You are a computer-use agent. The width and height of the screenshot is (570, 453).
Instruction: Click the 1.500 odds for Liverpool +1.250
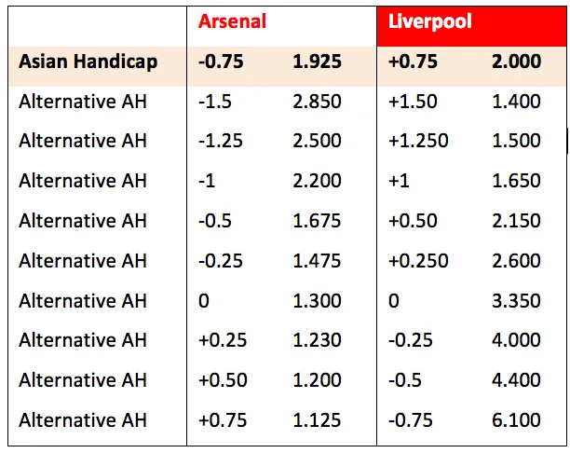click(x=517, y=141)
